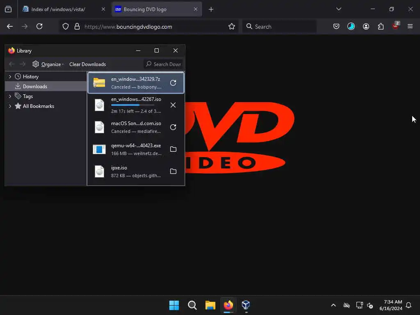
Task: Expand the Tags tree node
Action: click(10, 96)
